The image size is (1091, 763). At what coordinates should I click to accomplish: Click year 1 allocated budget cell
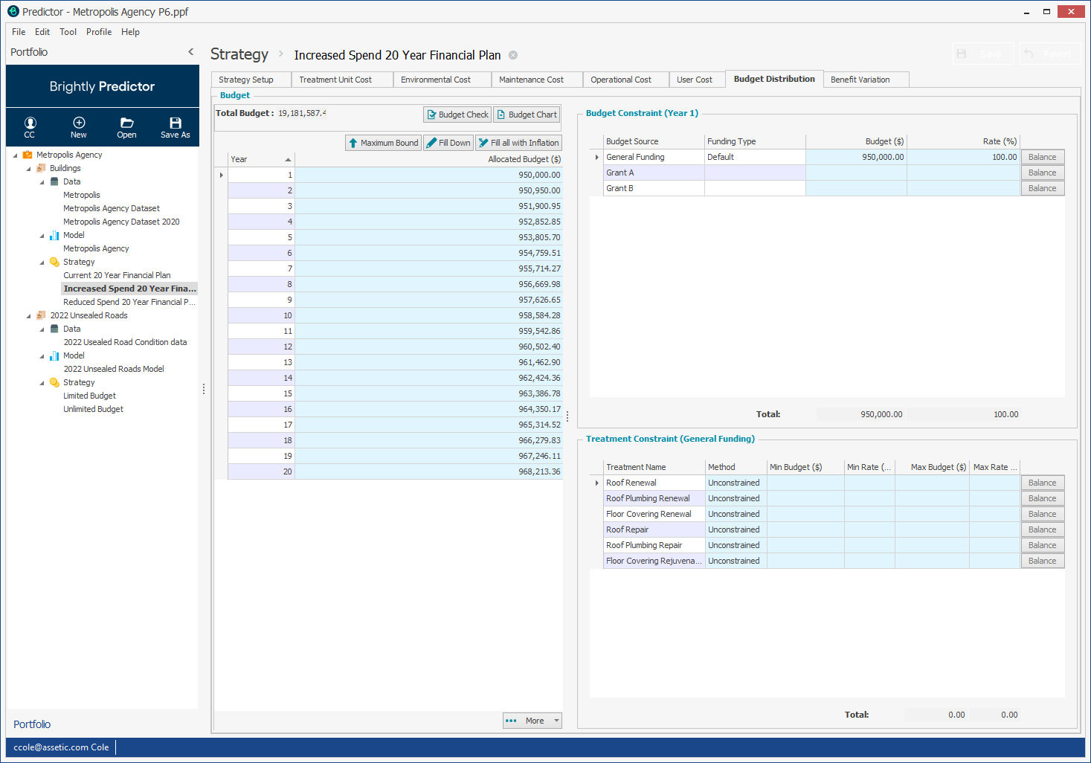[429, 175]
